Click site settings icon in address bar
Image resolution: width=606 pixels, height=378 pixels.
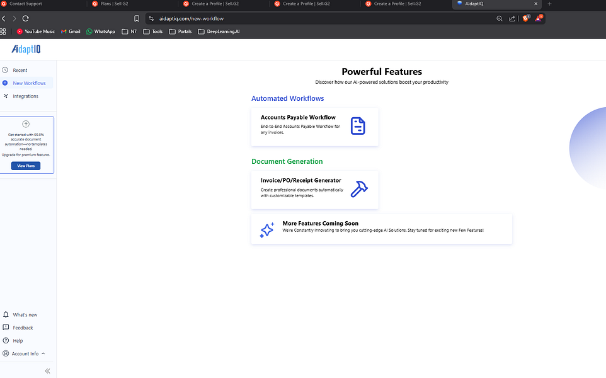coord(151,18)
